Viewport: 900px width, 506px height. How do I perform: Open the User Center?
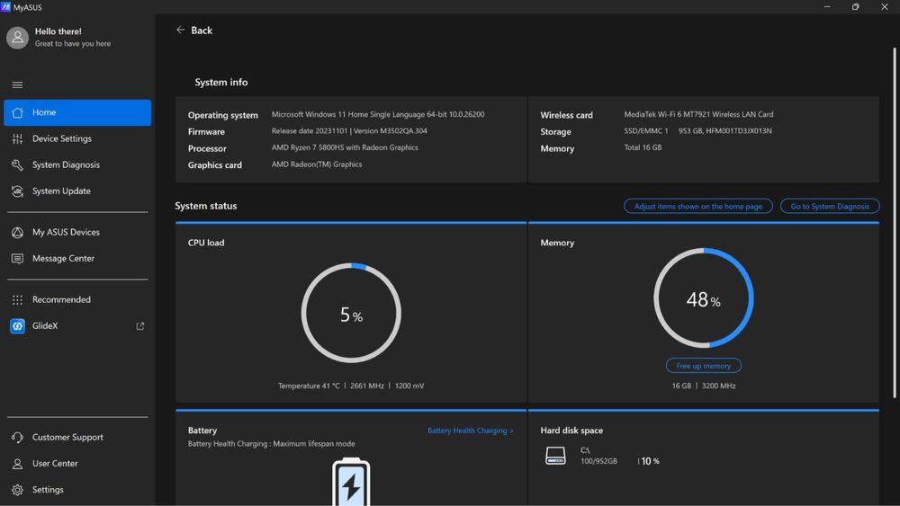tap(77, 464)
